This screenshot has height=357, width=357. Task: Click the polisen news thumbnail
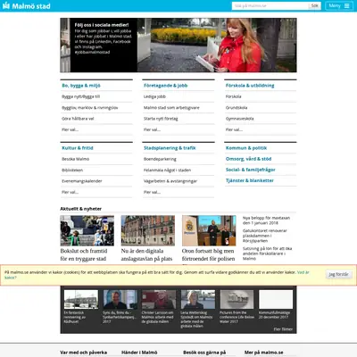click(x=209, y=230)
